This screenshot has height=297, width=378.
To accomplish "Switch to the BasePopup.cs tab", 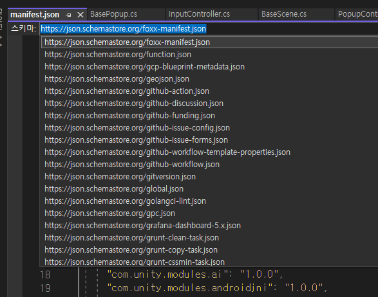I will [x=114, y=14].
